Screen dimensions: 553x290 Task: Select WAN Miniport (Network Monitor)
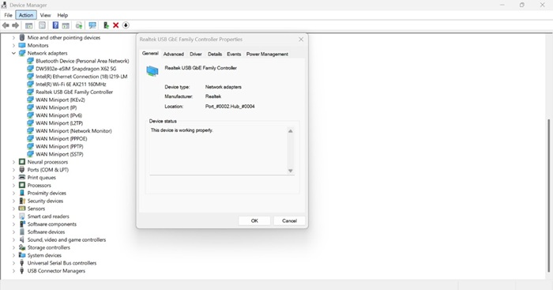point(73,130)
